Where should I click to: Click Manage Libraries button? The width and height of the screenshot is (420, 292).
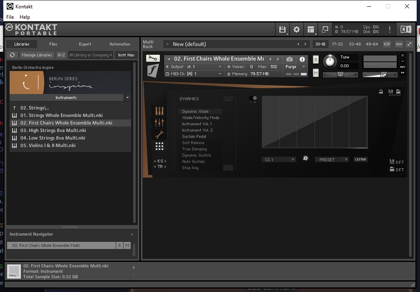37,55
